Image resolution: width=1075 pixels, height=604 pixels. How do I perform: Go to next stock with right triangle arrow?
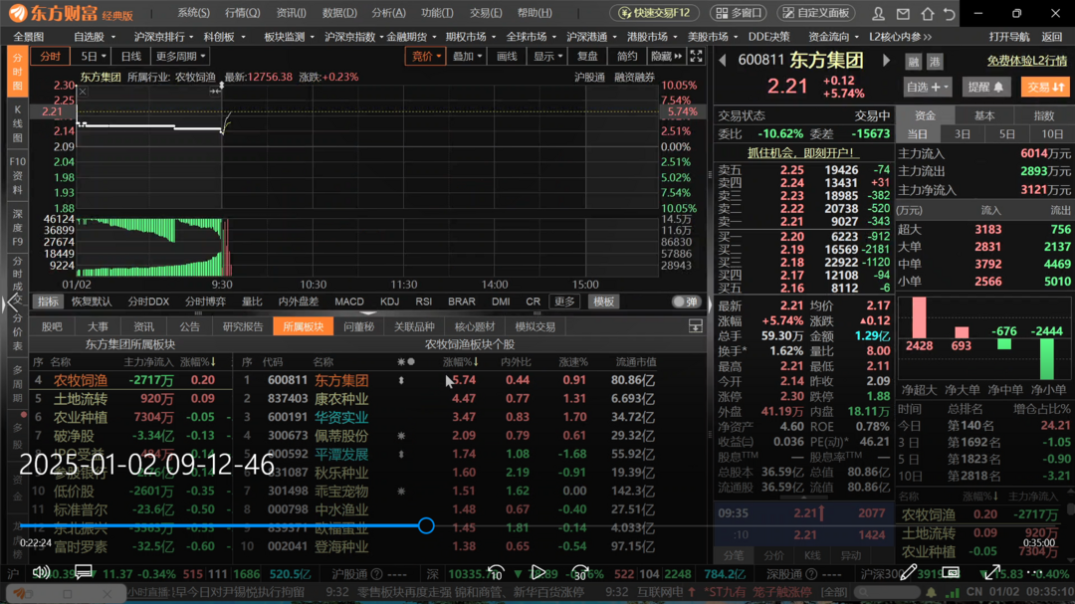click(x=887, y=61)
